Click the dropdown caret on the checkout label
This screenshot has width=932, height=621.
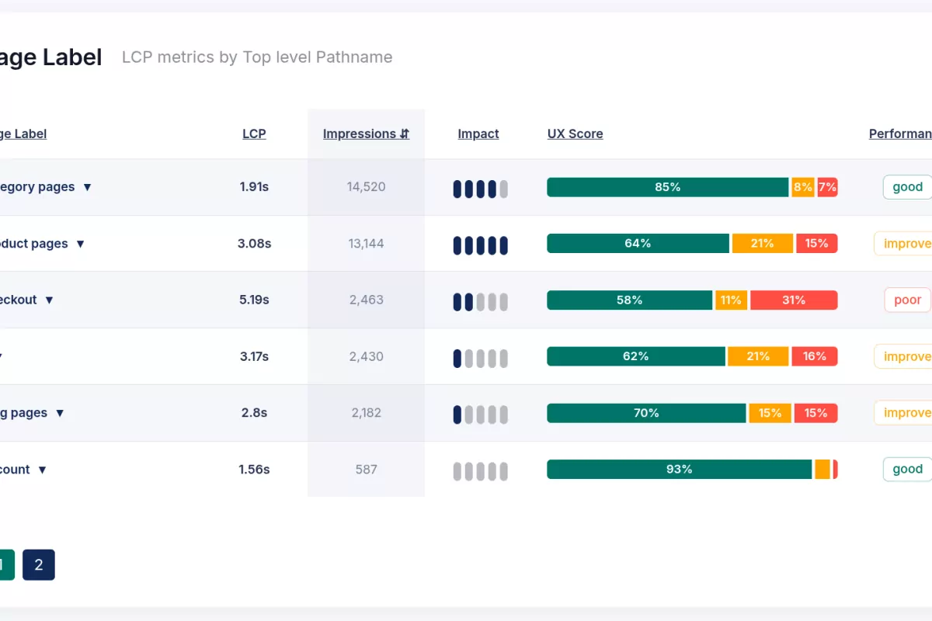pos(49,300)
